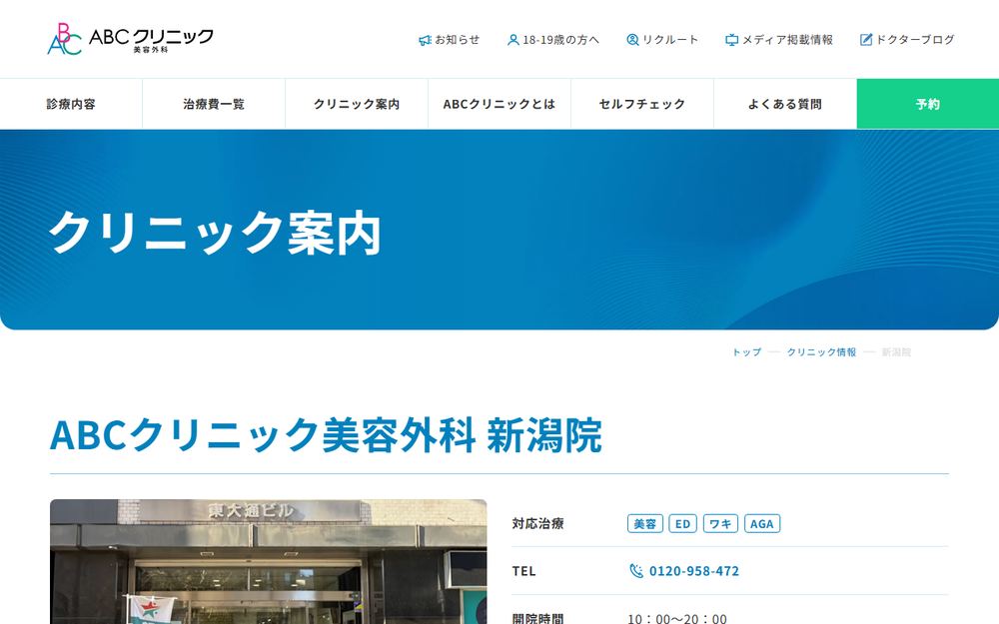This screenshot has height=624, width=999.
Task: Click the ワキ treatment tag
Action: click(x=720, y=524)
